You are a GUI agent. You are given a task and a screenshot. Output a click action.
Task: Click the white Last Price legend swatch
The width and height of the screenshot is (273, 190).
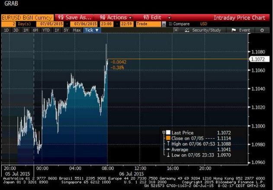click(168, 133)
